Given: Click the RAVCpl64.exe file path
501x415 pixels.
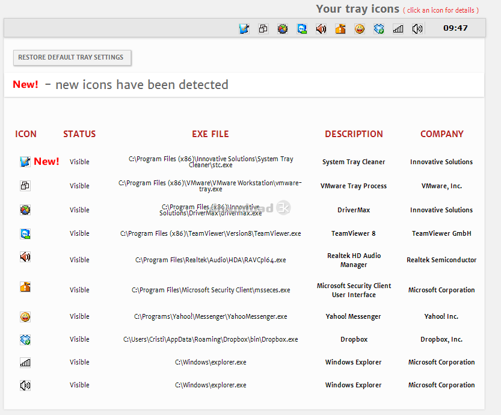Looking at the screenshot, I should coord(211,260).
